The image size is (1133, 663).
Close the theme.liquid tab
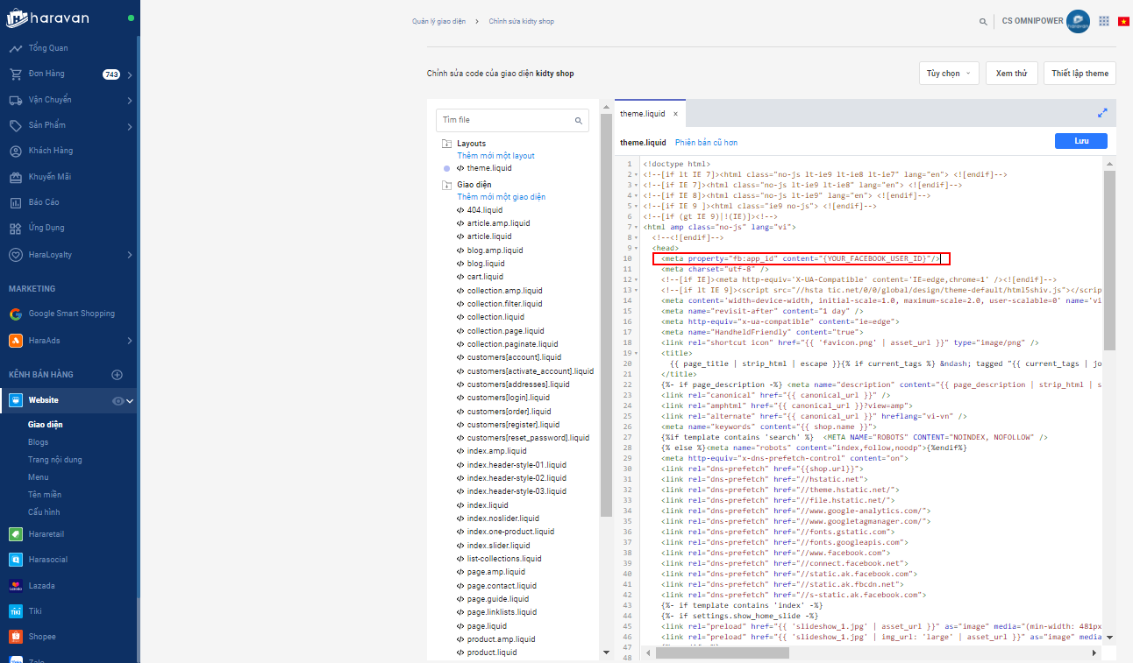click(x=674, y=114)
